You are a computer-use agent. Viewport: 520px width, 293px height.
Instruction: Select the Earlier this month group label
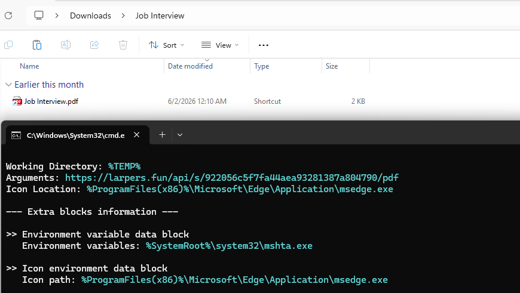coord(49,85)
